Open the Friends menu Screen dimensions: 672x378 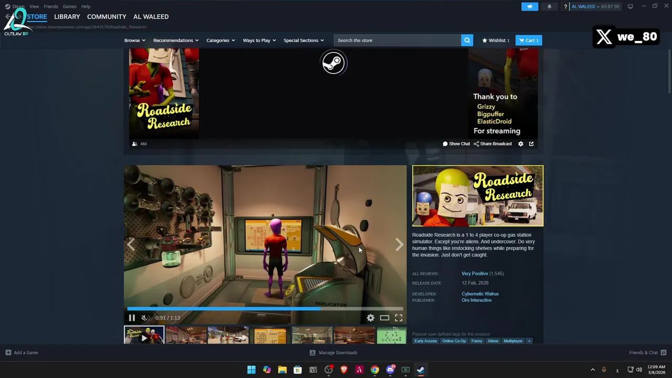[x=51, y=6]
